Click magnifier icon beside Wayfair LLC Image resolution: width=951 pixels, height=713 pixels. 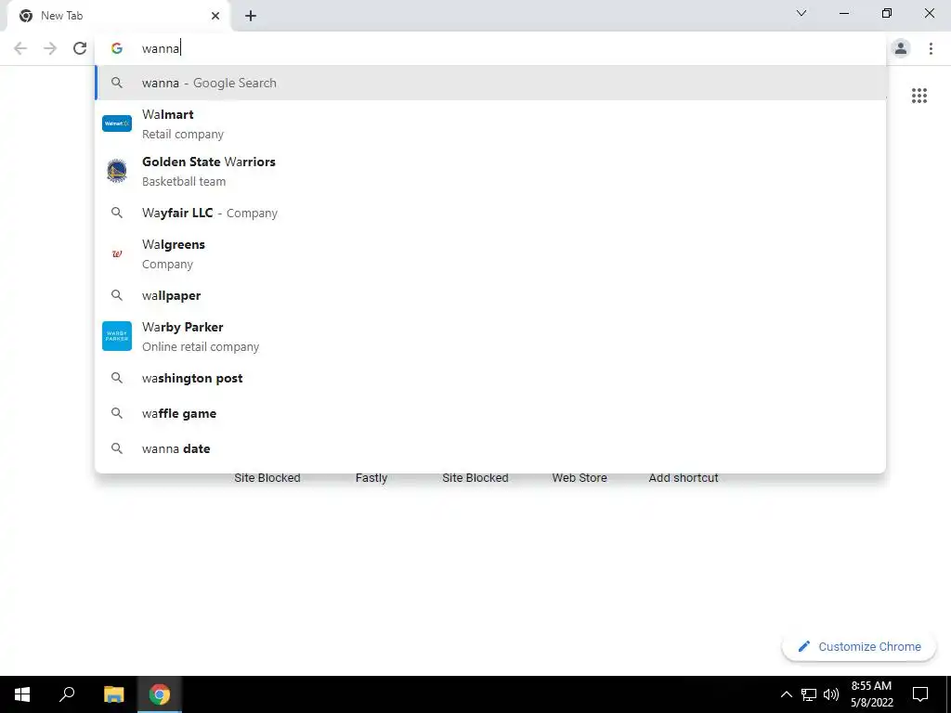tap(117, 213)
